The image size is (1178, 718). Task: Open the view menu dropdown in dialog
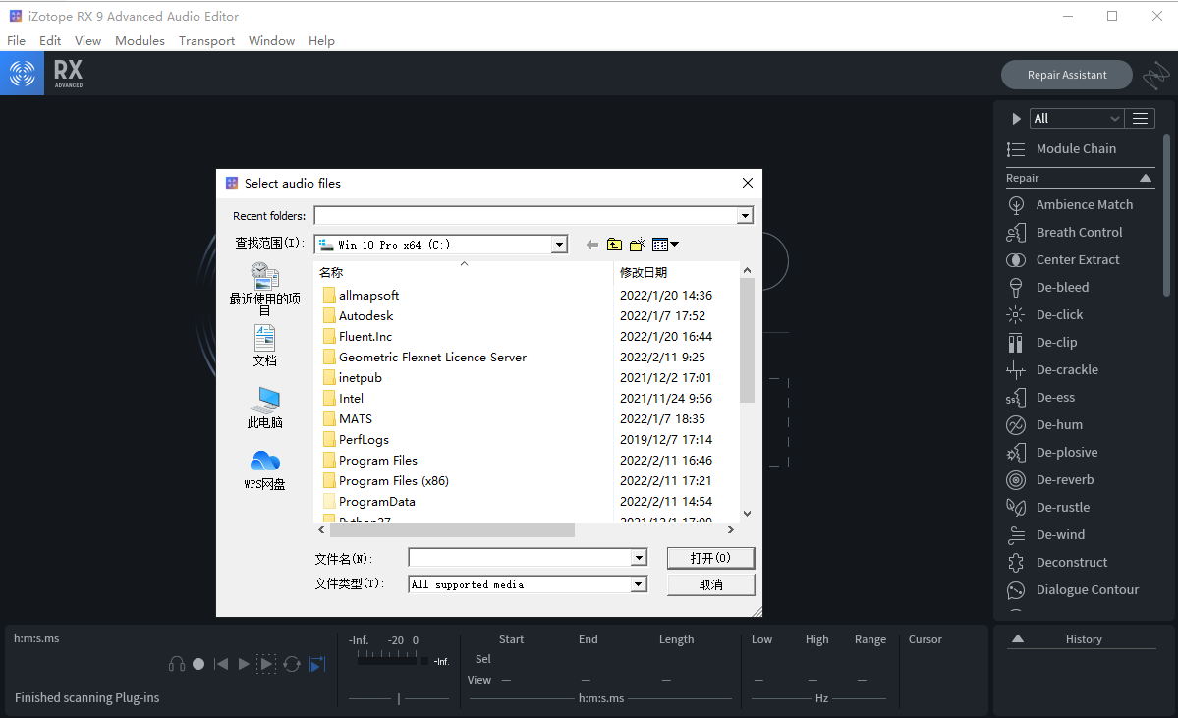[665, 245]
